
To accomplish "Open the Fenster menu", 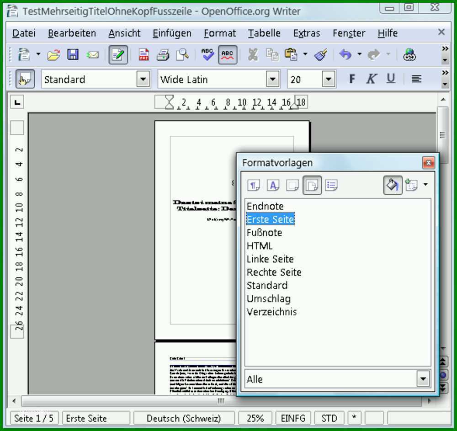I will coord(349,33).
